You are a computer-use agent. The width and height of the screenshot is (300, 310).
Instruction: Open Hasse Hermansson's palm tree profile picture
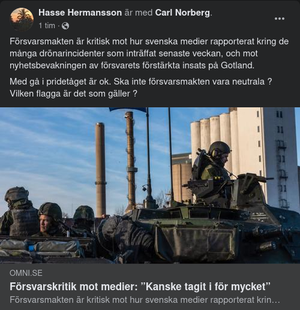[x=22, y=19]
